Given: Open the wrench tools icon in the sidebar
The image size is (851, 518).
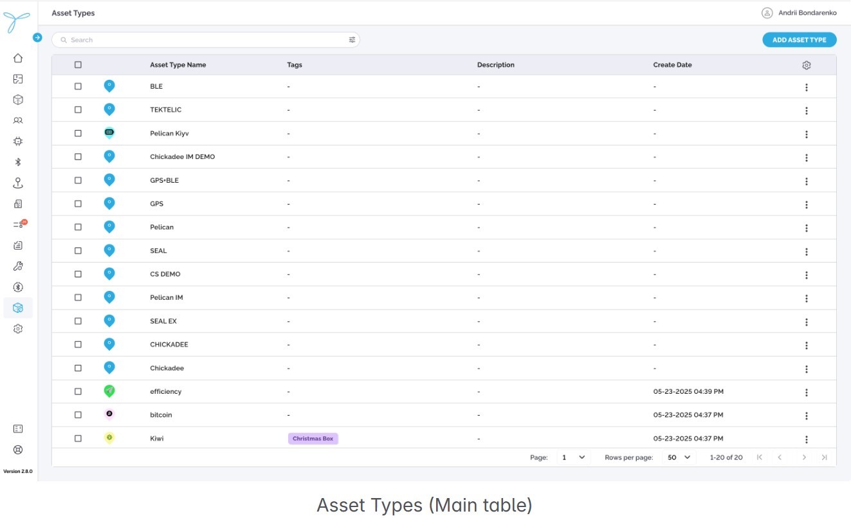Looking at the screenshot, I should click(x=18, y=266).
